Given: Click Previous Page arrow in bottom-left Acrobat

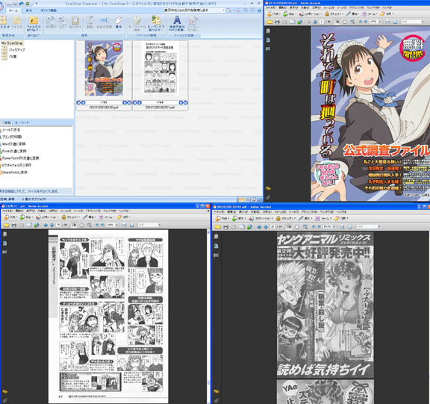Looking at the screenshot, I should click(x=46, y=225).
